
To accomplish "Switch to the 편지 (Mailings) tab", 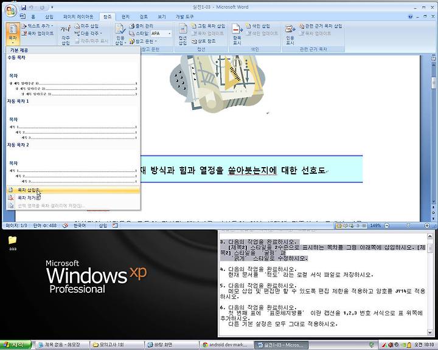I will pos(125,17).
